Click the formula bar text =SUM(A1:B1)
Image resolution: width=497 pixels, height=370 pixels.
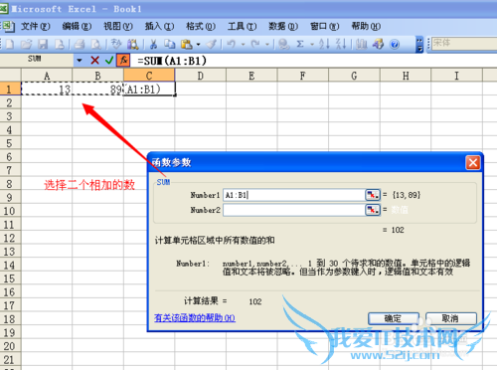tap(172, 61)
